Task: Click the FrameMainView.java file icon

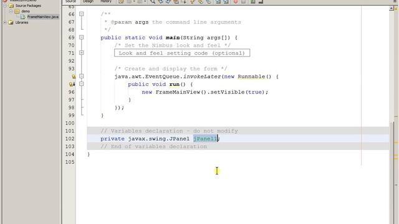Action: tap(23, 17)
